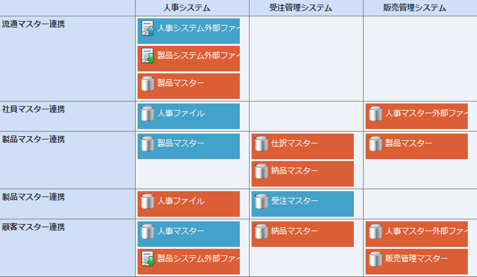
Task: Click 製品マスター block under 販売管理システム
Action: 417,146
